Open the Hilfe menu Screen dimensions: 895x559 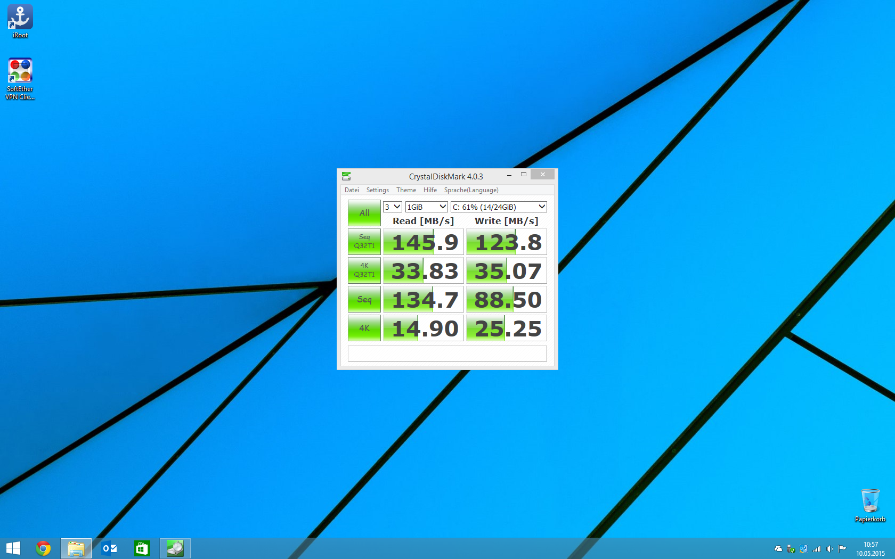(430, 190)
